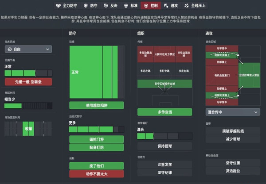Expand the 混合传中 crossing dropdown
Viewport: 266px width, 184px height.
point(233,112)
